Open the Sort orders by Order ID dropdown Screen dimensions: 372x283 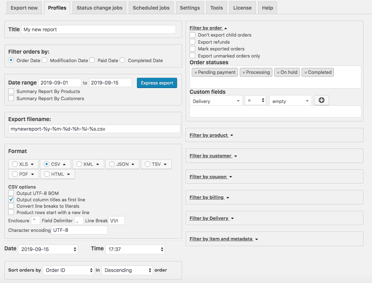[x=68, y=270]
